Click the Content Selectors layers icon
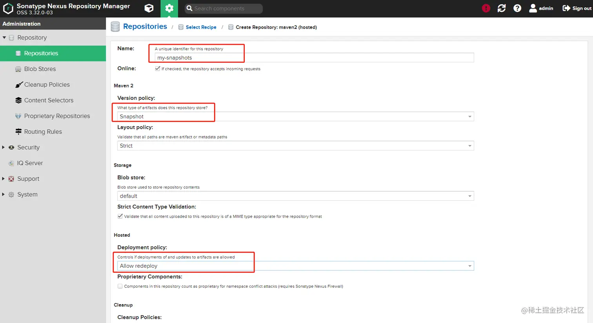 (x=18, y=100)
